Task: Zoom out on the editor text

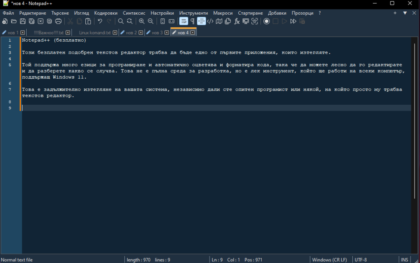Action: [151, 21]
